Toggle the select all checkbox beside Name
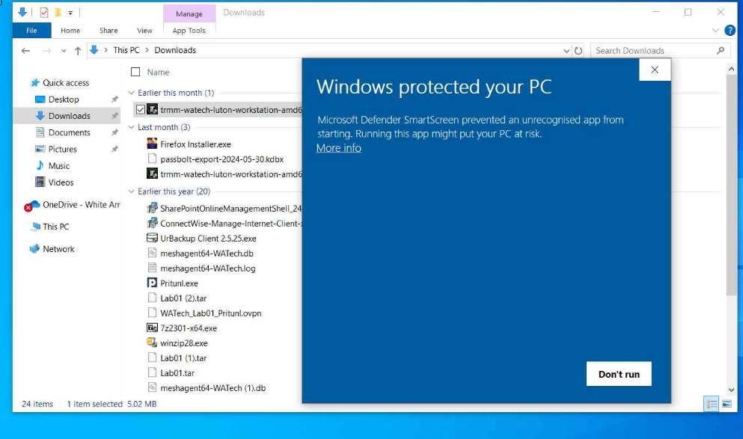Viewport: 743px width, 439px height. coord(135,72)
